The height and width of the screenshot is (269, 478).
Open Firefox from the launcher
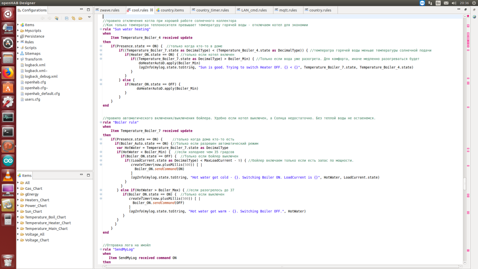pyautogui.click(x=8, y=73)
